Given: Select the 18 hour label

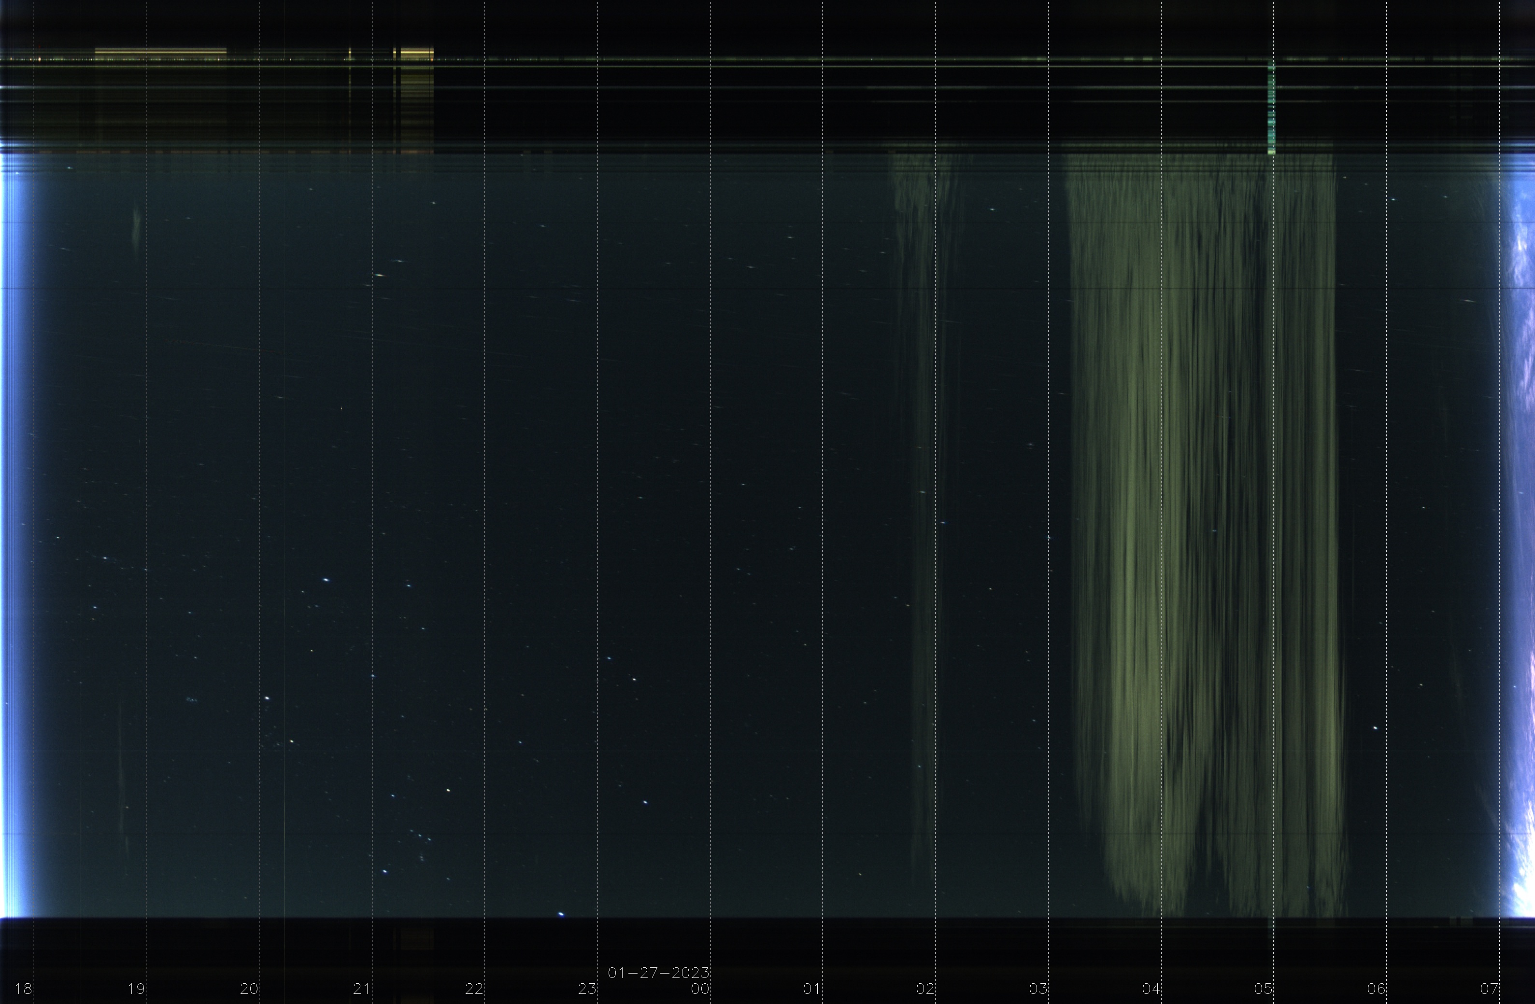Looking at the screenshot, I should click(24, 988).
